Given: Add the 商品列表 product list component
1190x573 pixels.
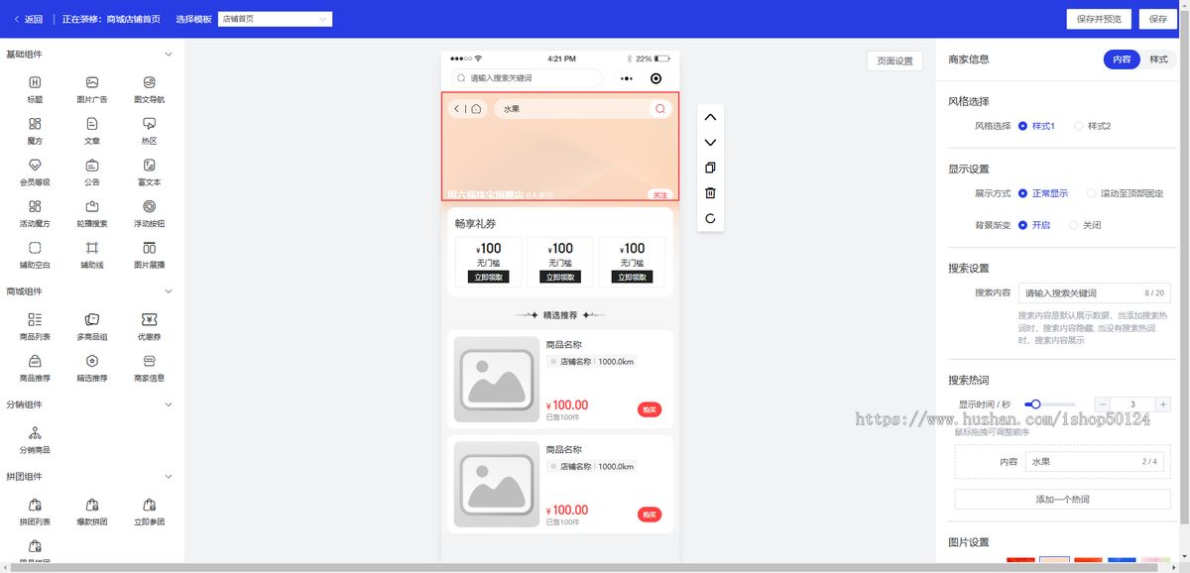Looking at the screenshot, I should [35, 328].
